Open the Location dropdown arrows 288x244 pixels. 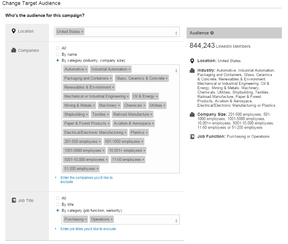pos(176,33)
